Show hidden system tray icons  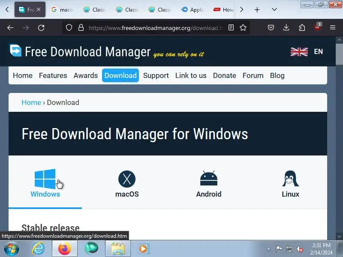[269, 249]
